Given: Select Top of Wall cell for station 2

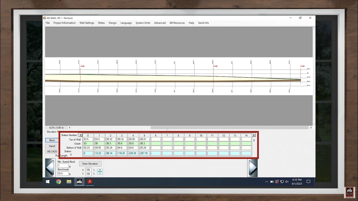Looking at the screenshot, I should point(110,139).
